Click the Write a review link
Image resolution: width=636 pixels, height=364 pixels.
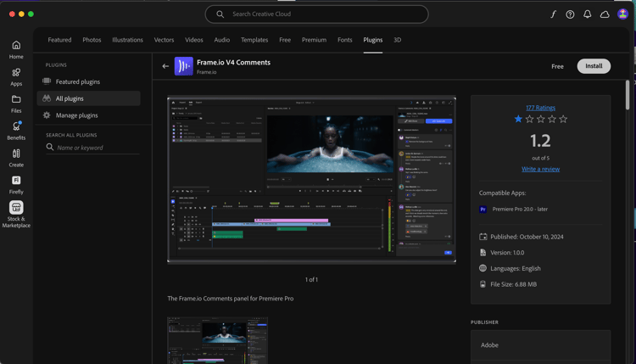point(540,169)
